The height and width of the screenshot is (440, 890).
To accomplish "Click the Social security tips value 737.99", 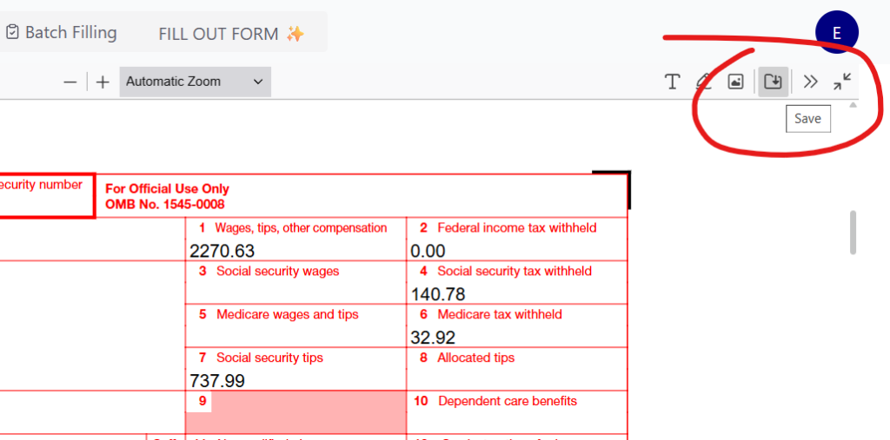I will pos(217,380).
